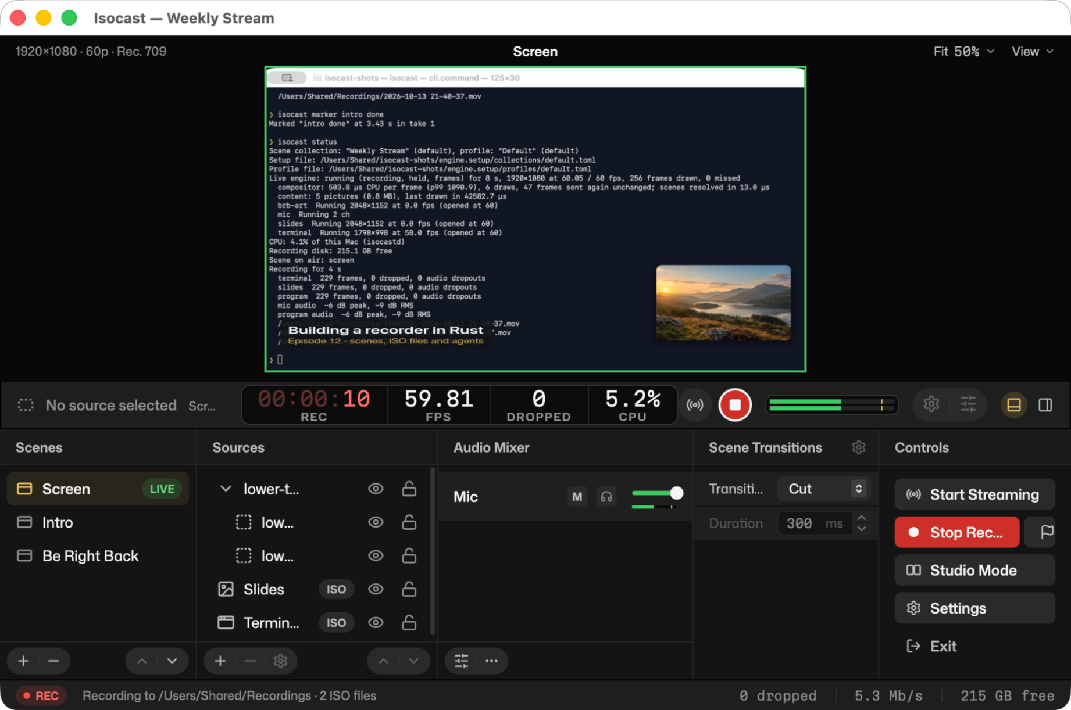Click Exit in Controls panel
The width and height of the screenshot is (1071, 710).
tap(974, 646)
